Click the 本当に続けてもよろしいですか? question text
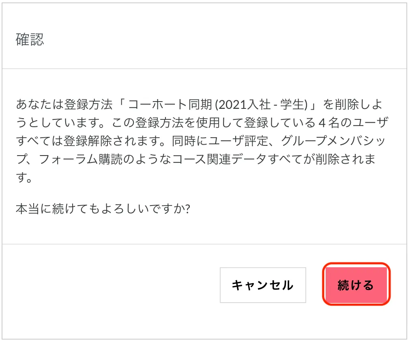The width and height of the screenshot is (408, 342). click(103, 209)
